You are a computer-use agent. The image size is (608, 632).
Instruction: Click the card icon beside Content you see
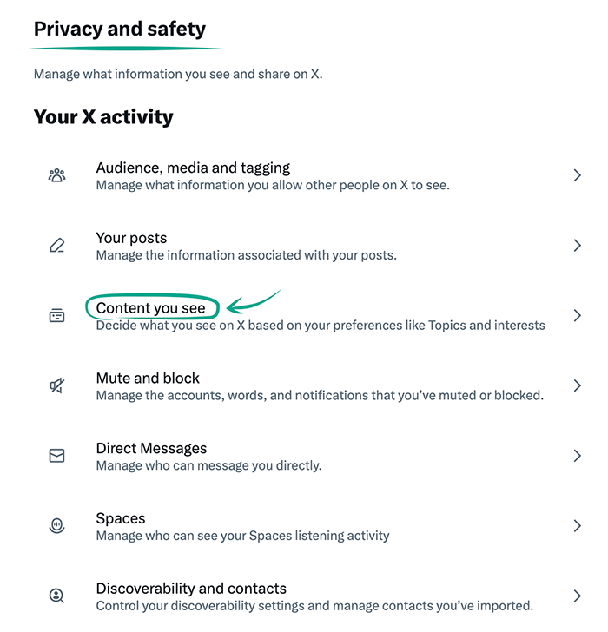coord(56,316)
